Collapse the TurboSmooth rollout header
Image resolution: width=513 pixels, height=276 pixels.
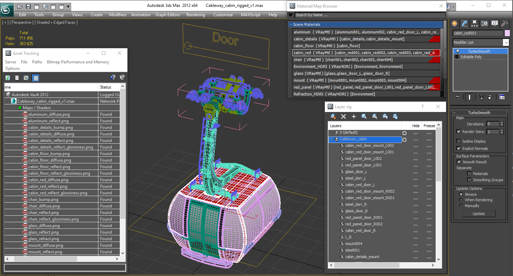479,113
